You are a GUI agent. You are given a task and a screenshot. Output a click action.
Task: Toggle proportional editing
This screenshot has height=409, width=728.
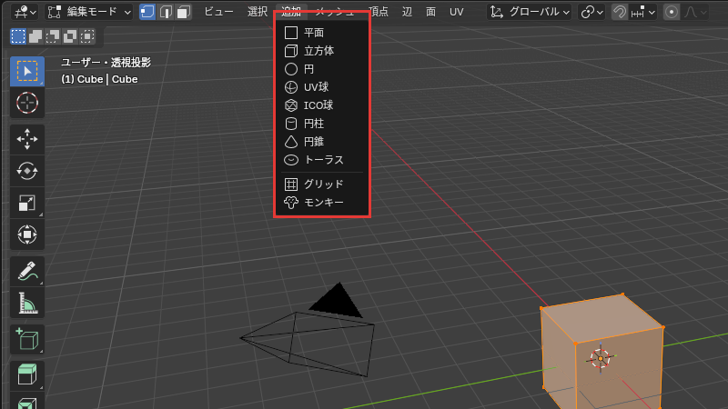[x=672, y=12]
